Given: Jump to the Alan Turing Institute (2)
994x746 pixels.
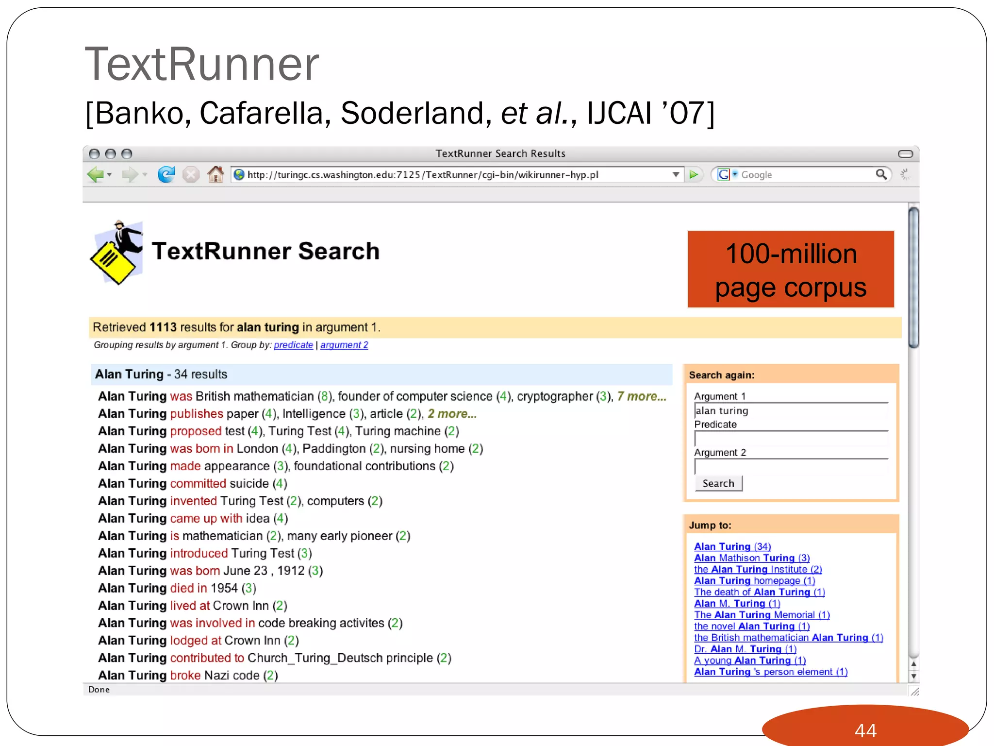Looking at the screenshot, I should (x=758, y=569).
